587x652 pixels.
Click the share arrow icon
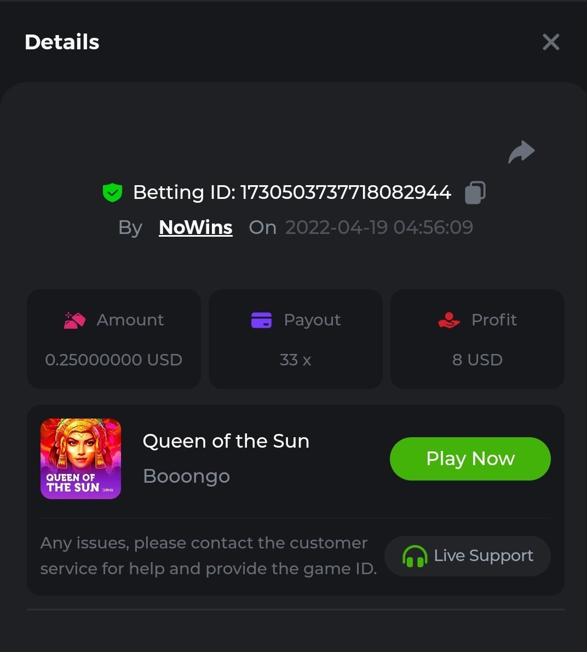coord(521,152)
